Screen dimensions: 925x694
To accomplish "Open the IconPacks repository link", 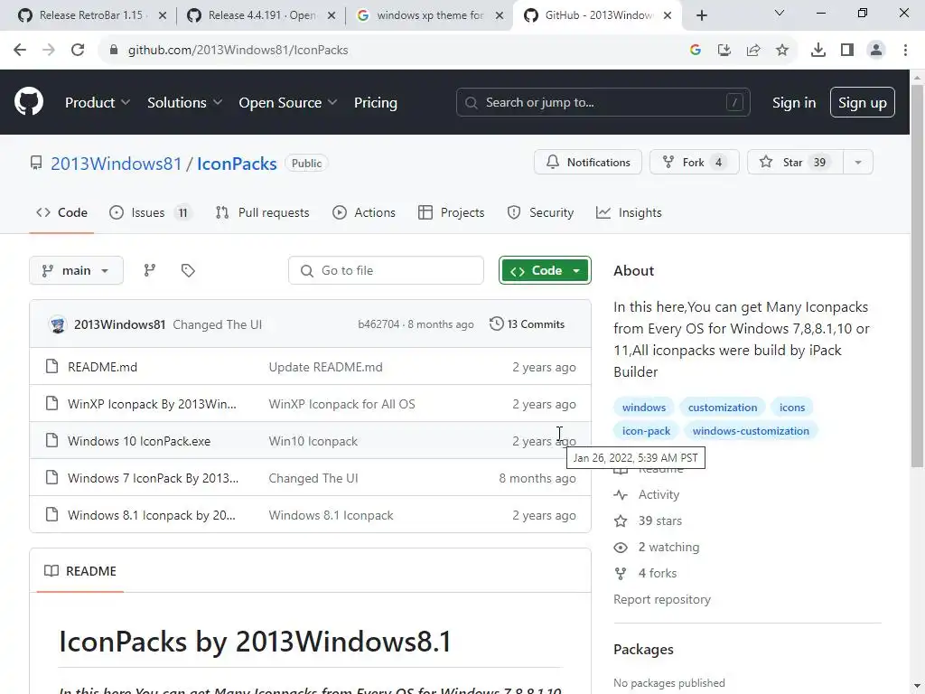I will (x=237, y=164).
